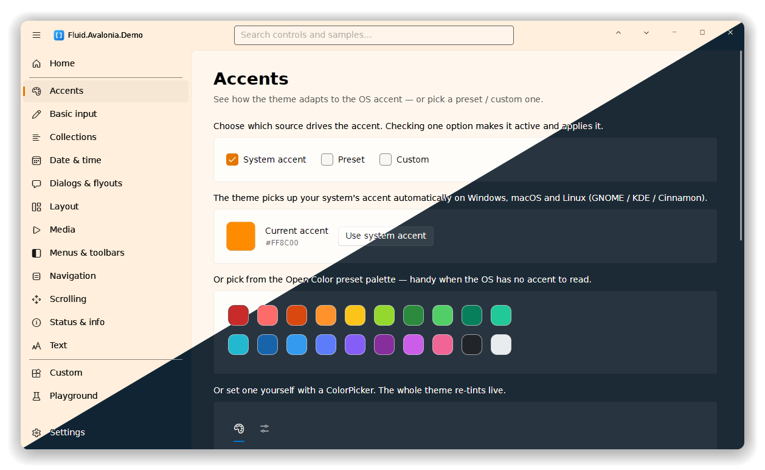This screenshot has width=765, height=470.
Task: Pick the violet purple preset swatch
Action: pos(355,345)
